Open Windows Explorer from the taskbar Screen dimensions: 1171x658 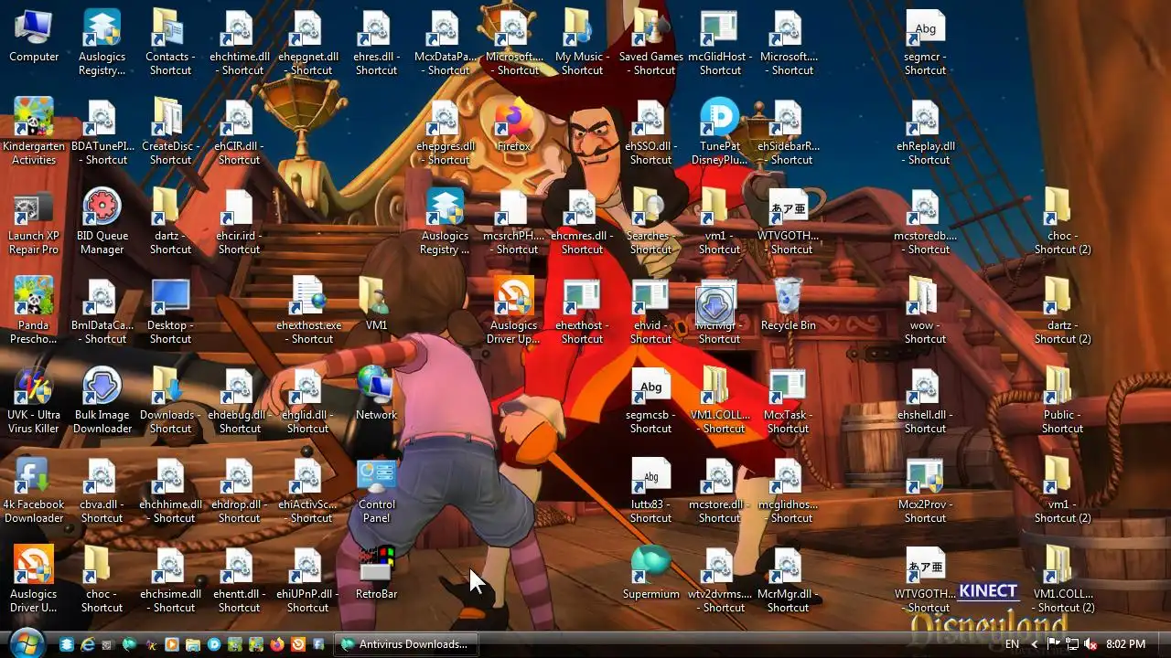click(193, 644)
